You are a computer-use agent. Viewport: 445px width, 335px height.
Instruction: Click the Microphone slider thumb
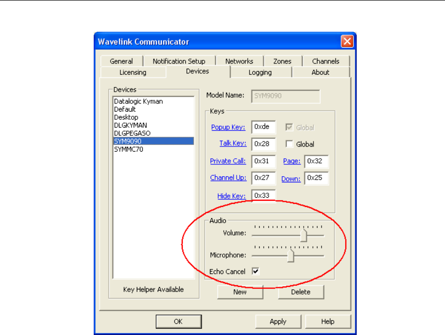(291, 256)
